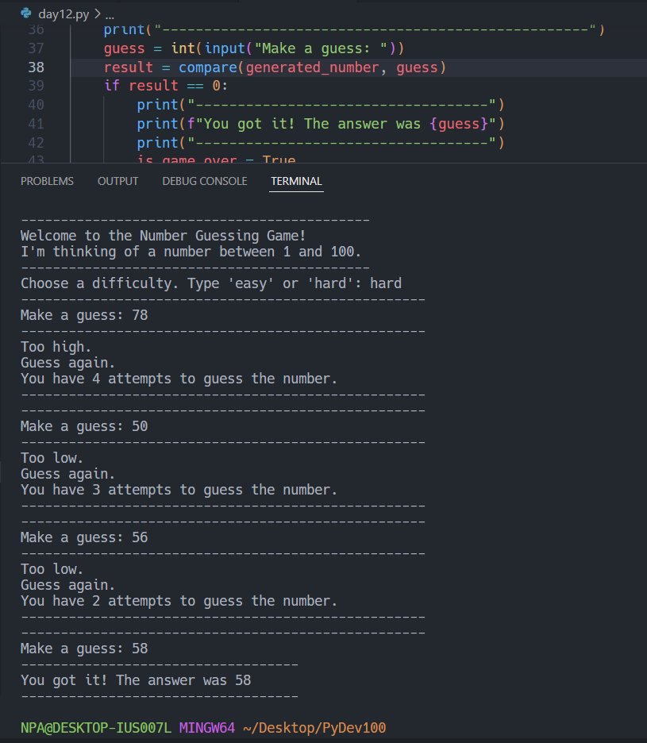Click 'NPA@DESKTOP-IUS007L' in terminal prompt
The image size is (647, 743).
click(x=96, y=728)
